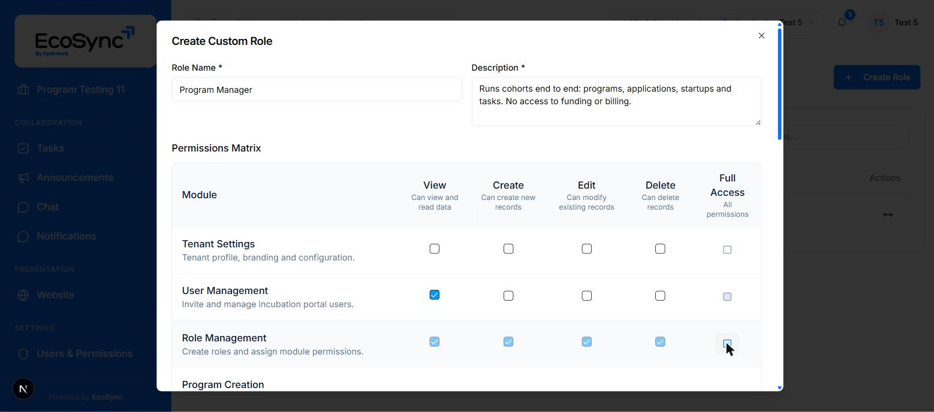Open Announcements in the sidebar

pos(75,177)
